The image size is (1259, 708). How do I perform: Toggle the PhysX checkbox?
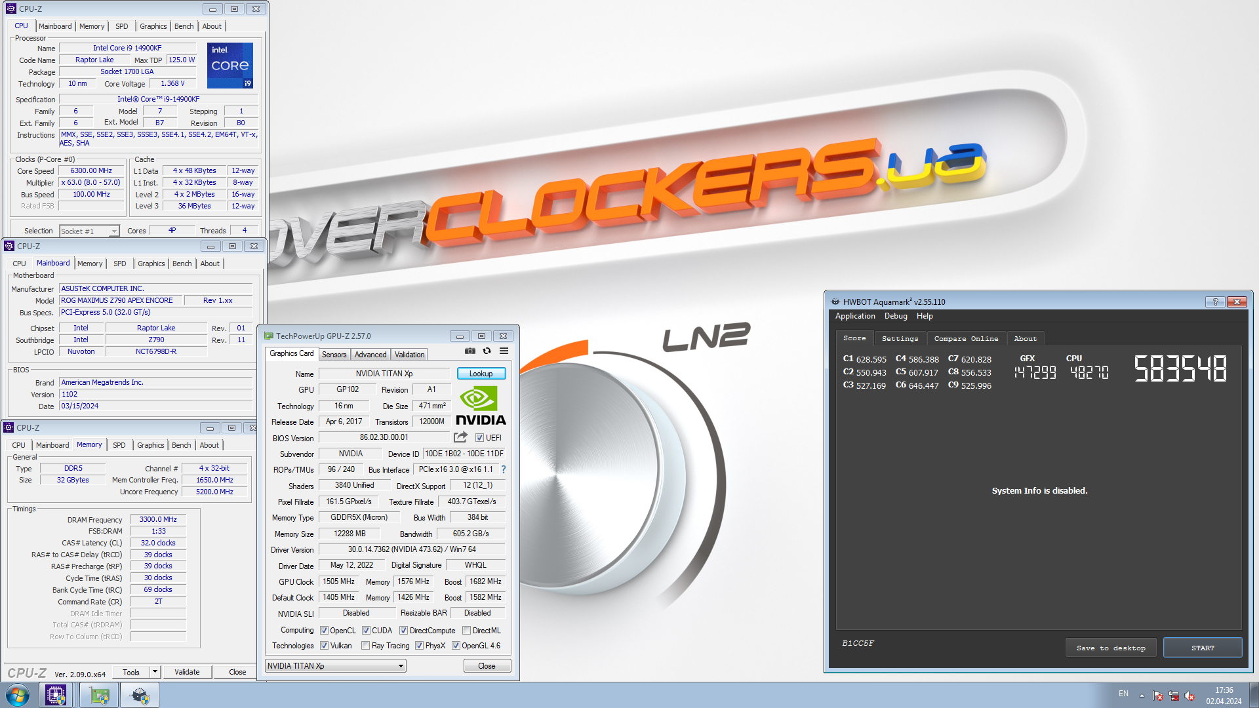coord(419,646)
